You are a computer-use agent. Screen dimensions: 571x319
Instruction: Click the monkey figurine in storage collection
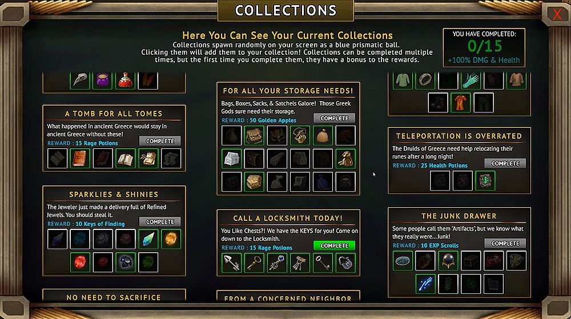point(345,159)
